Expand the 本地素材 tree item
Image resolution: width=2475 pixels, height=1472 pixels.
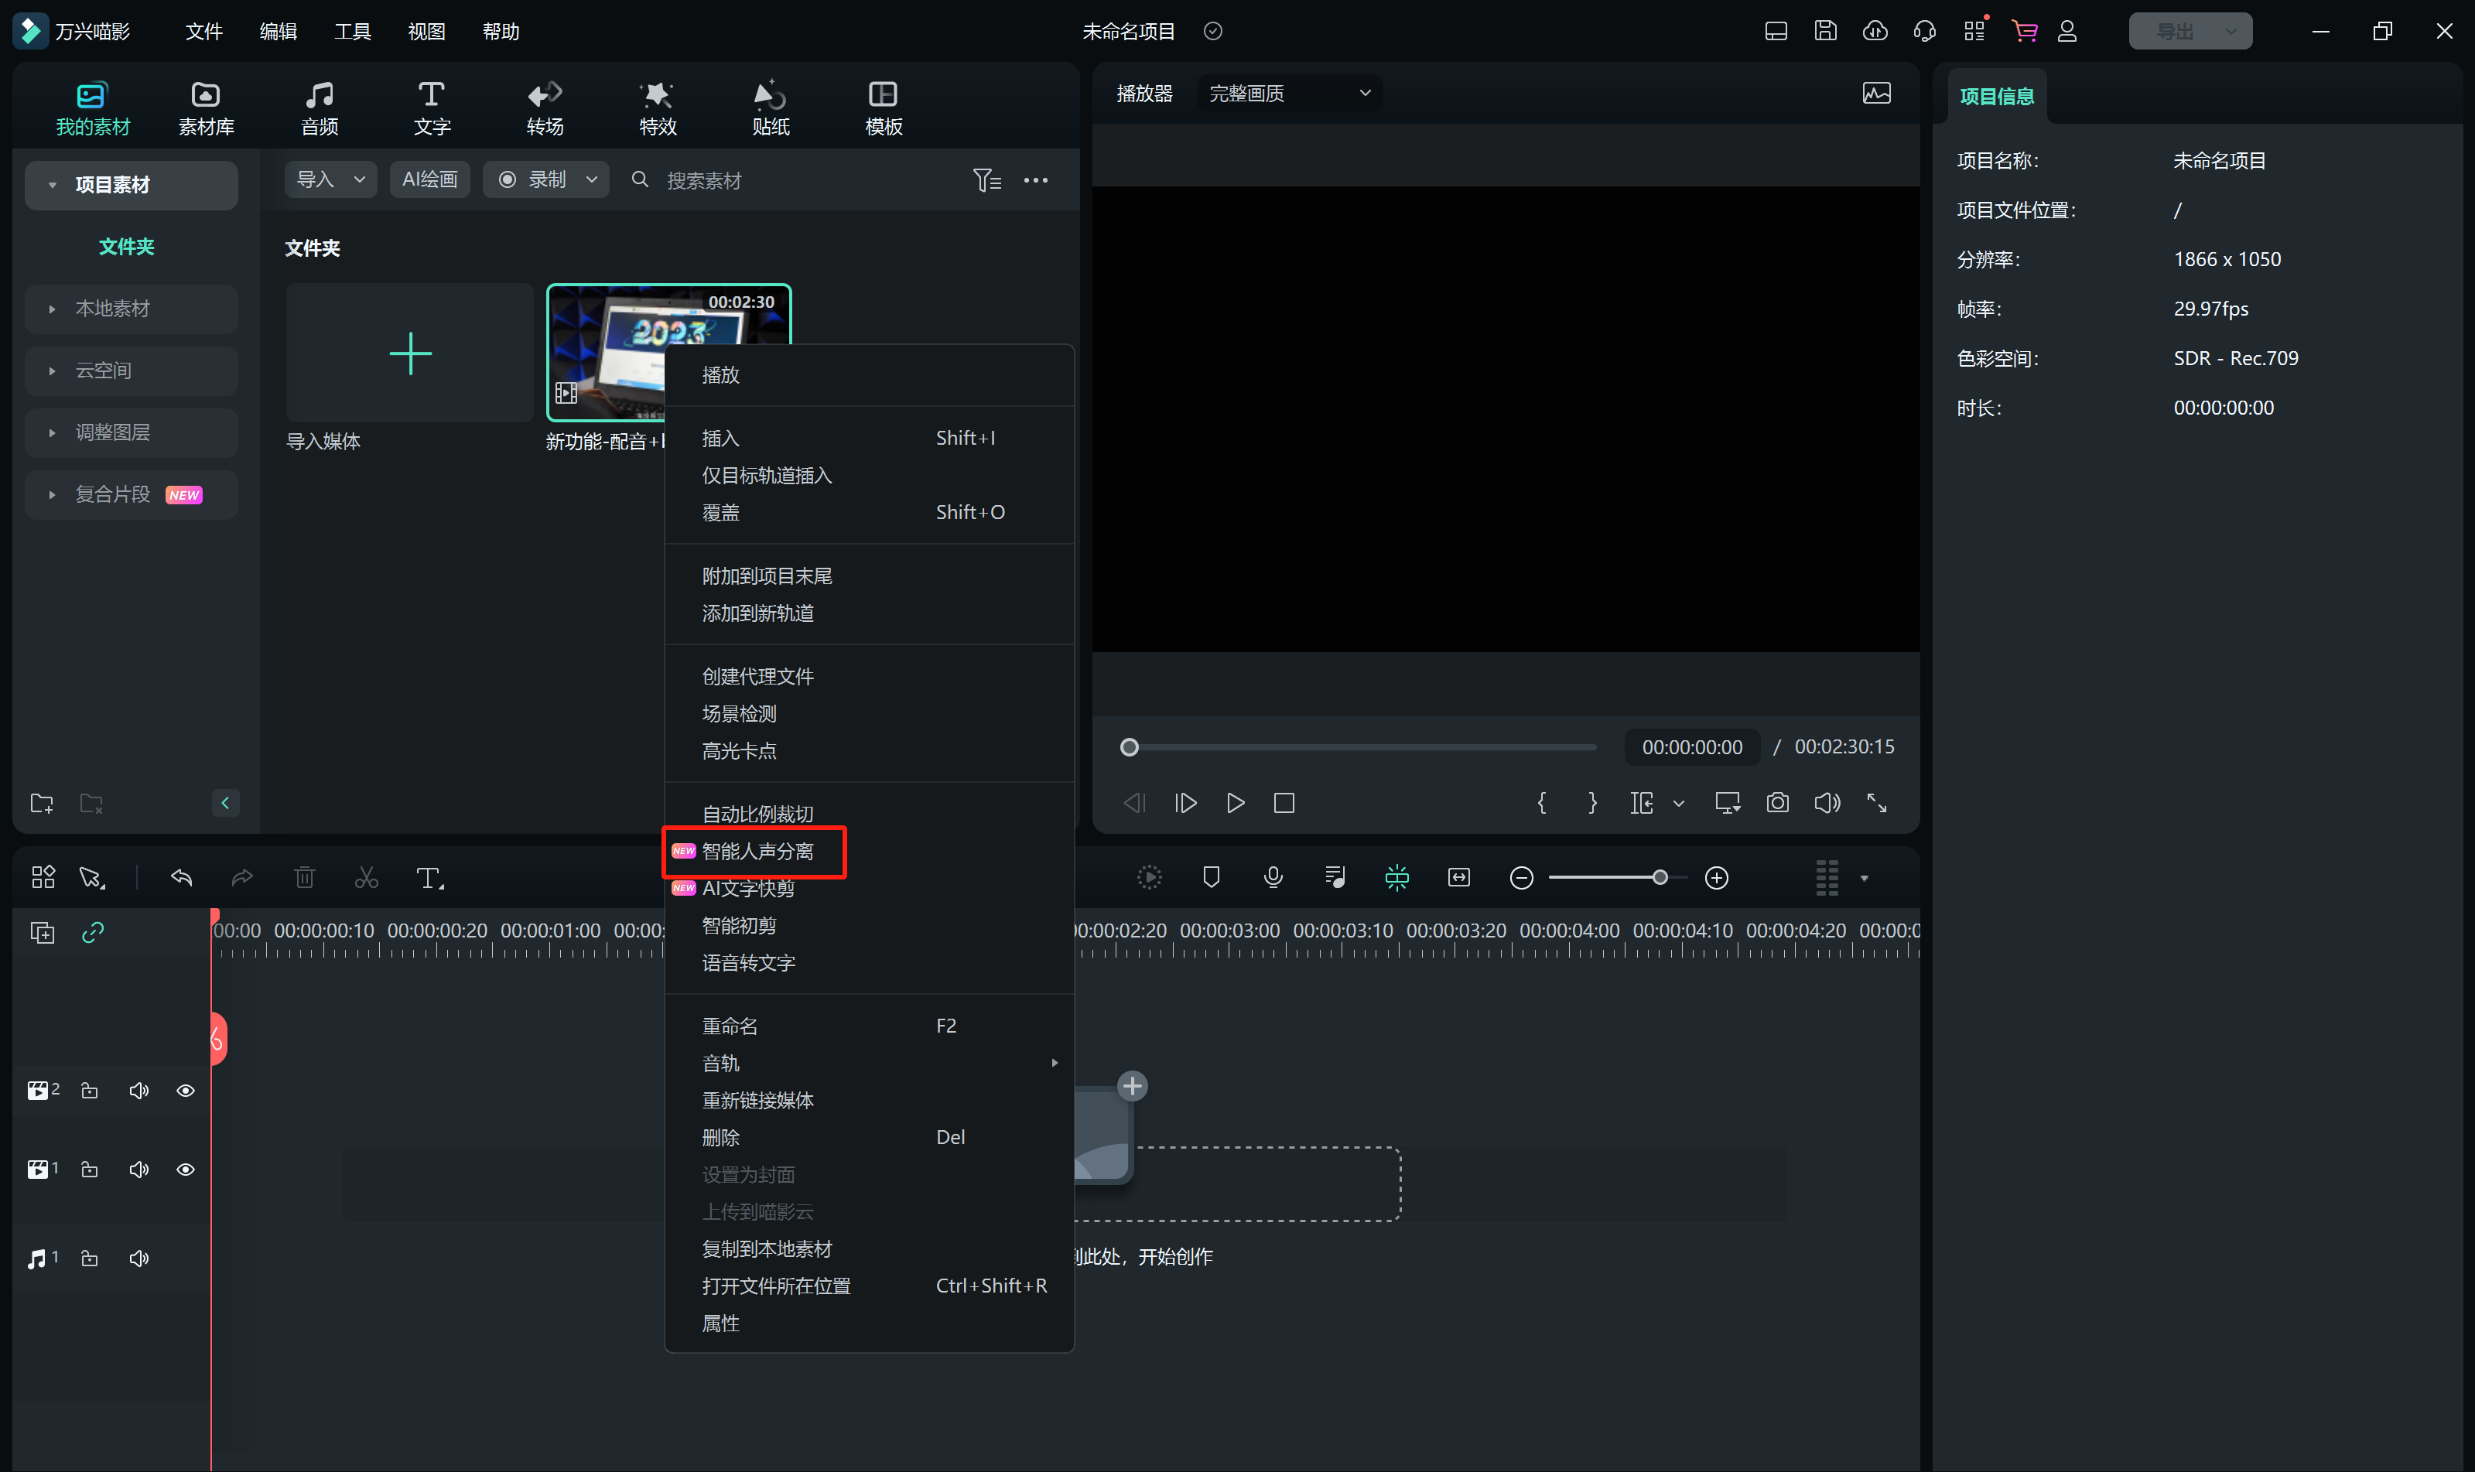(52, 309)
